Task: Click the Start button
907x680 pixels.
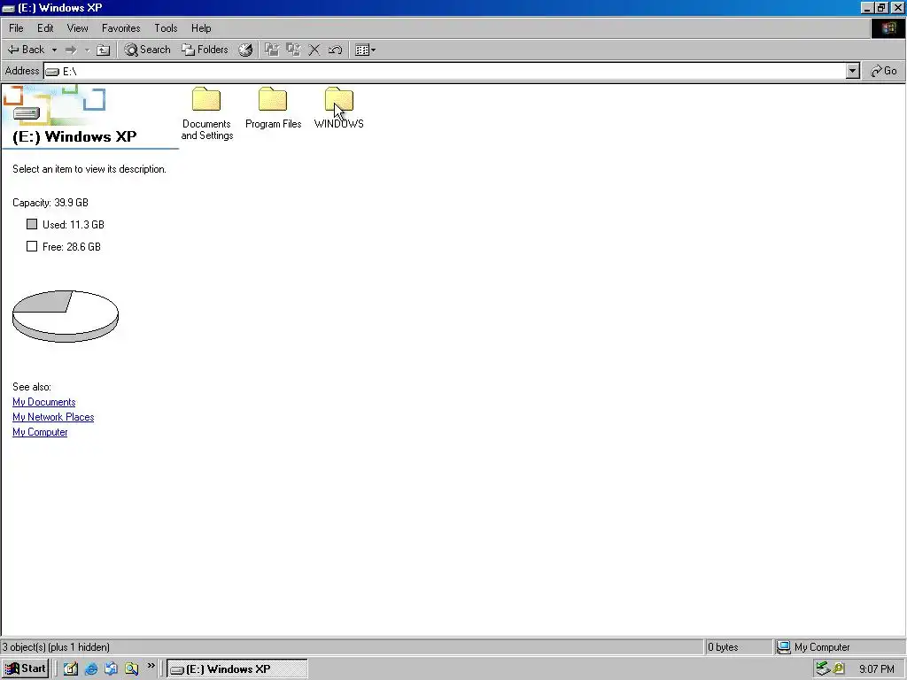Action: click(26, 668)
